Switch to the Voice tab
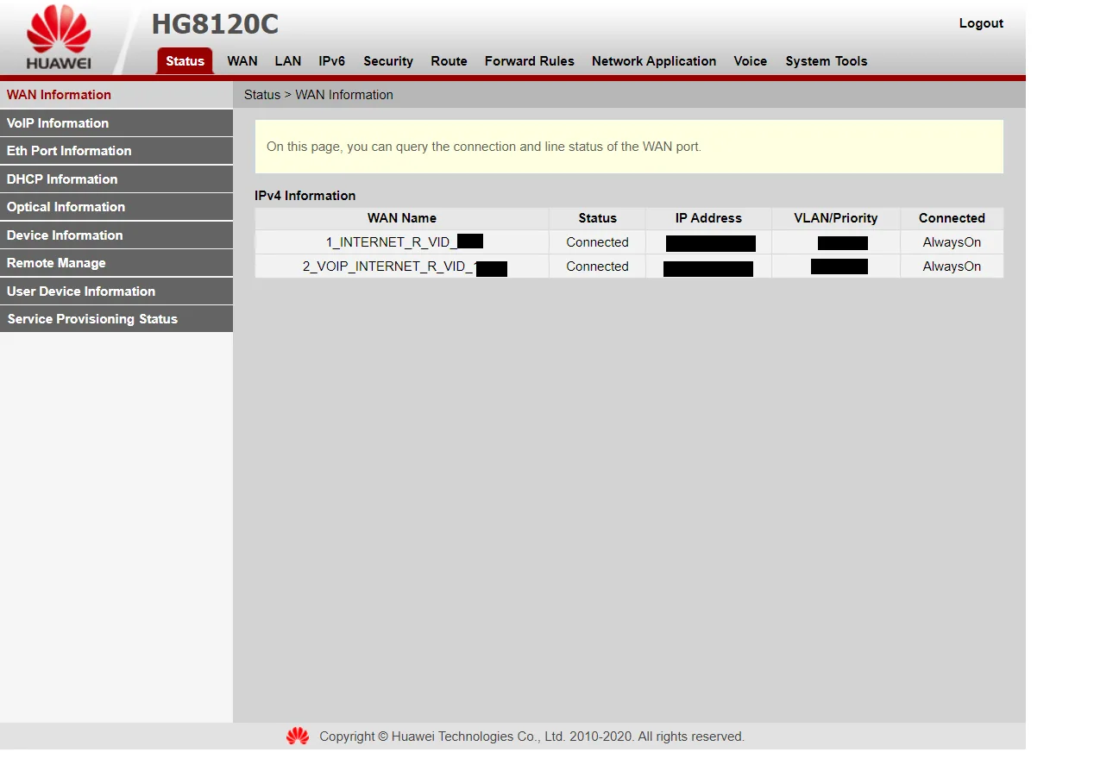The image size is (1094, 771). [x=750, y=61]
